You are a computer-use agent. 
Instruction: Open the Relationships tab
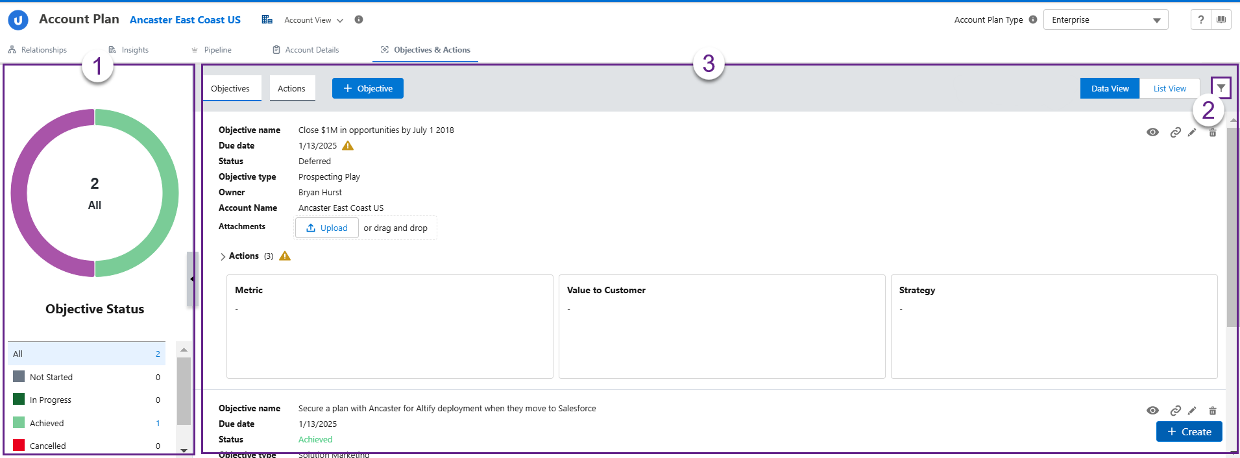tap(38, 50)
